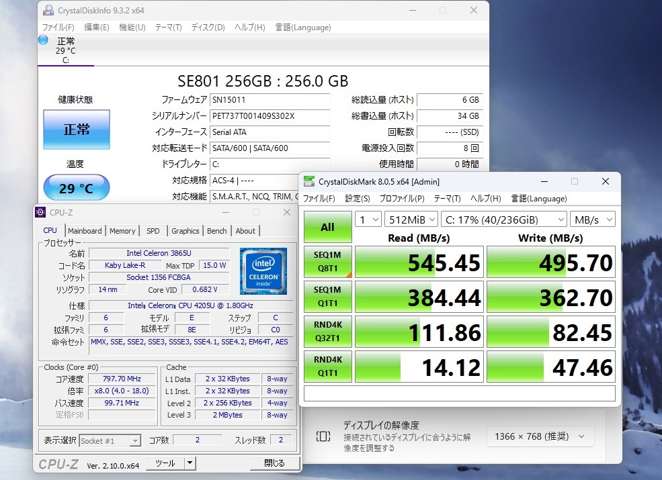
Task: Start the RND4K Q32T1 benchmark test
Action: (x=327, y=332)
